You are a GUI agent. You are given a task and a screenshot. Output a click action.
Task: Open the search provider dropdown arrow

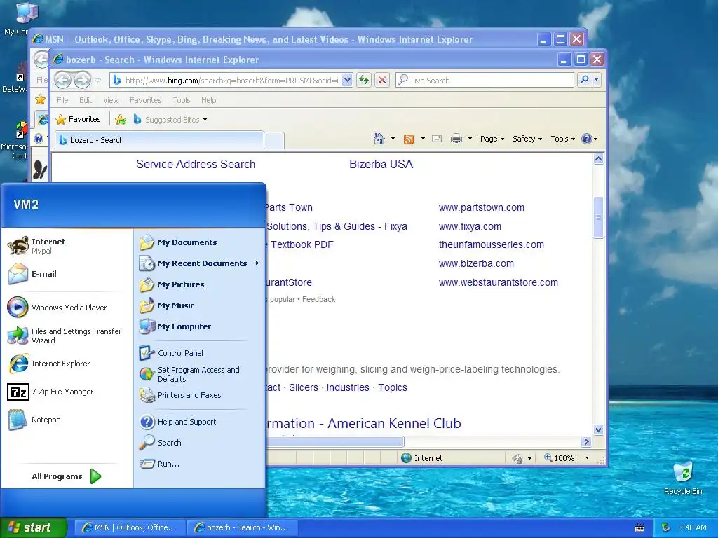(x=596, y=80)
